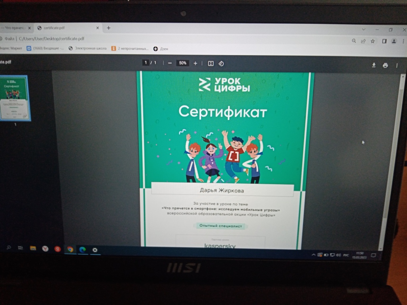Close the certificate.pdf tab

pos(98,28)
